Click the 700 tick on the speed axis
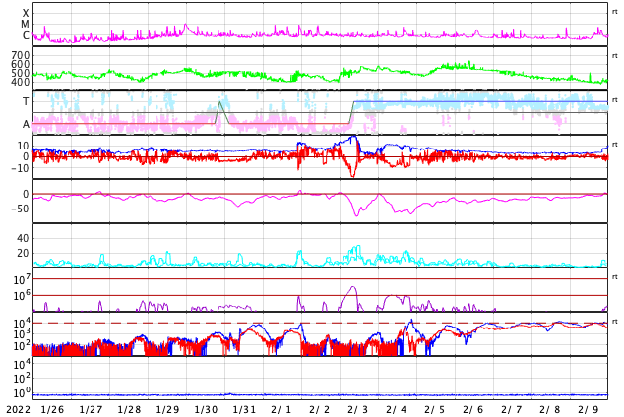This screenshot has height=417, width=624. coord(21,55)
